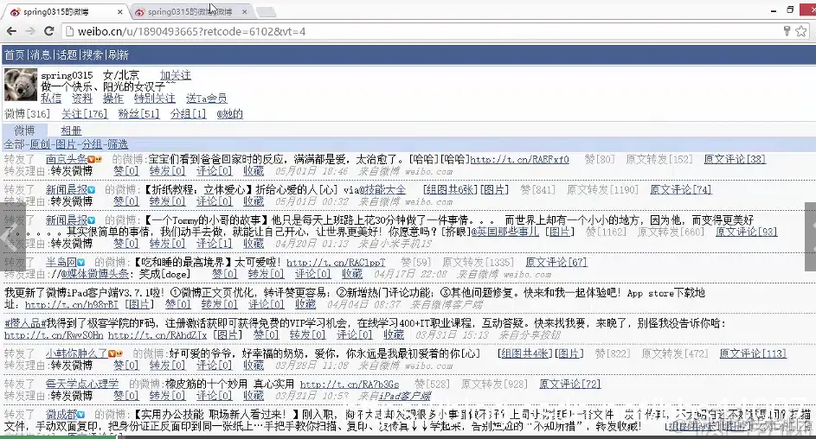Click @英国那些事儿 mention link
816x439 pixels.
(x=504, y=232)
